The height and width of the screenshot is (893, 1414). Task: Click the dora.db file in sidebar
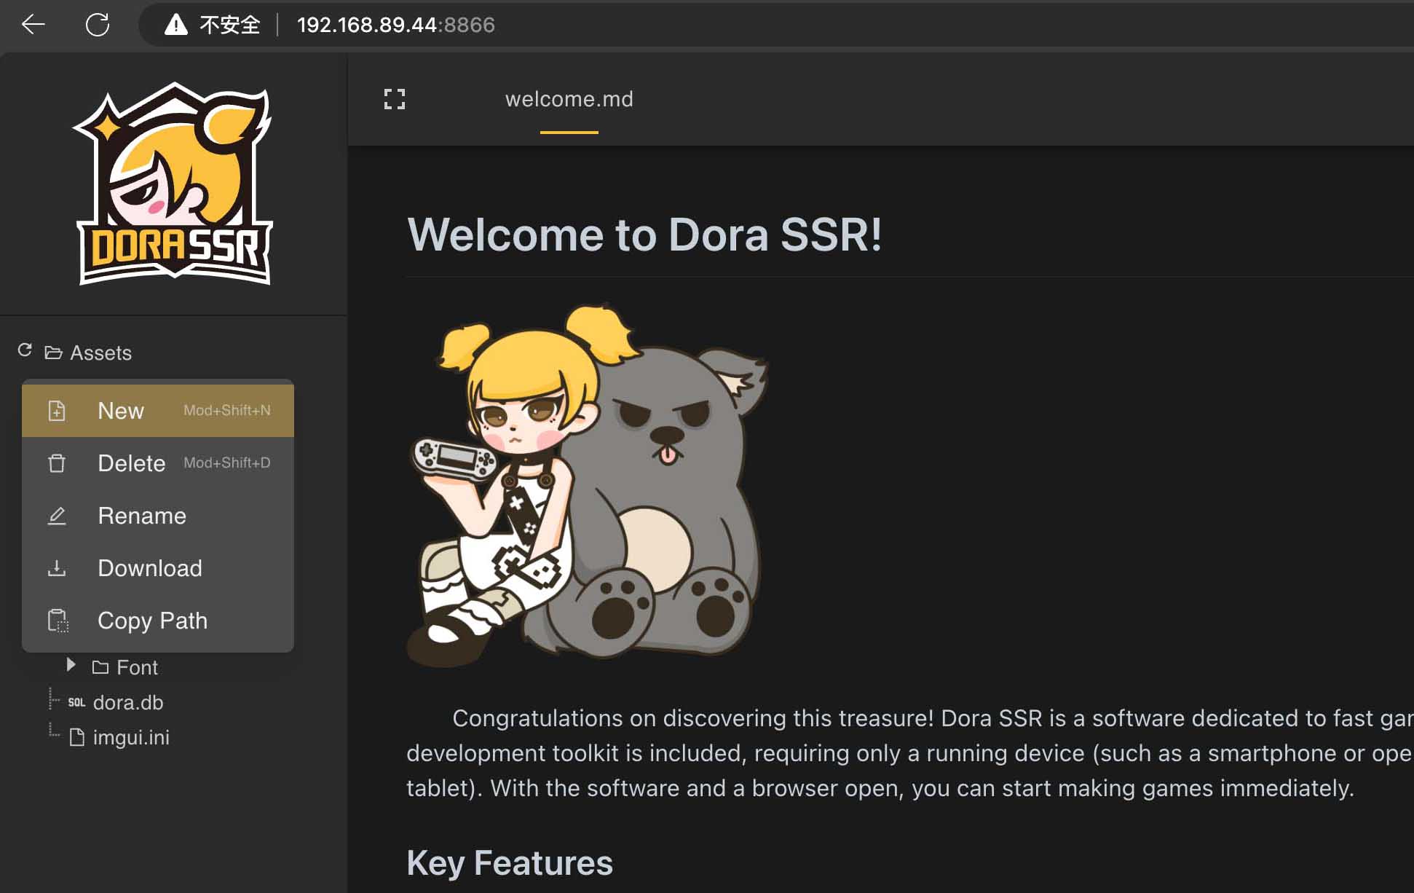129,701
